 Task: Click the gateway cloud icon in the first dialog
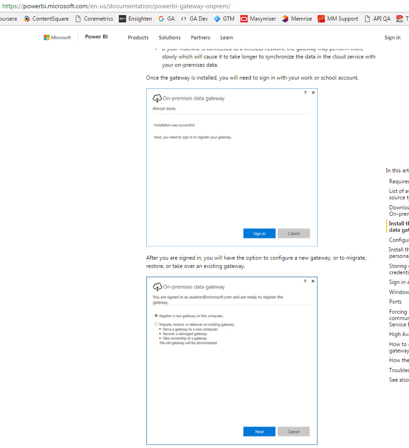[x=157, y=98]
